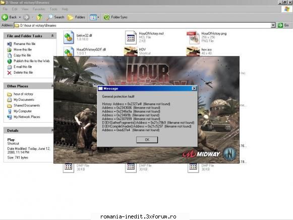Click Rename this file link

(x=25, y=44)
